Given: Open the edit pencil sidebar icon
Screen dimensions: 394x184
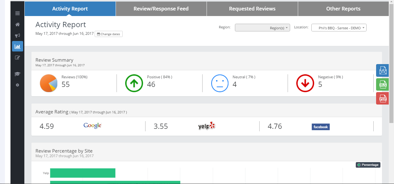Looking at the screenshot, I should [x=17, y=57].
